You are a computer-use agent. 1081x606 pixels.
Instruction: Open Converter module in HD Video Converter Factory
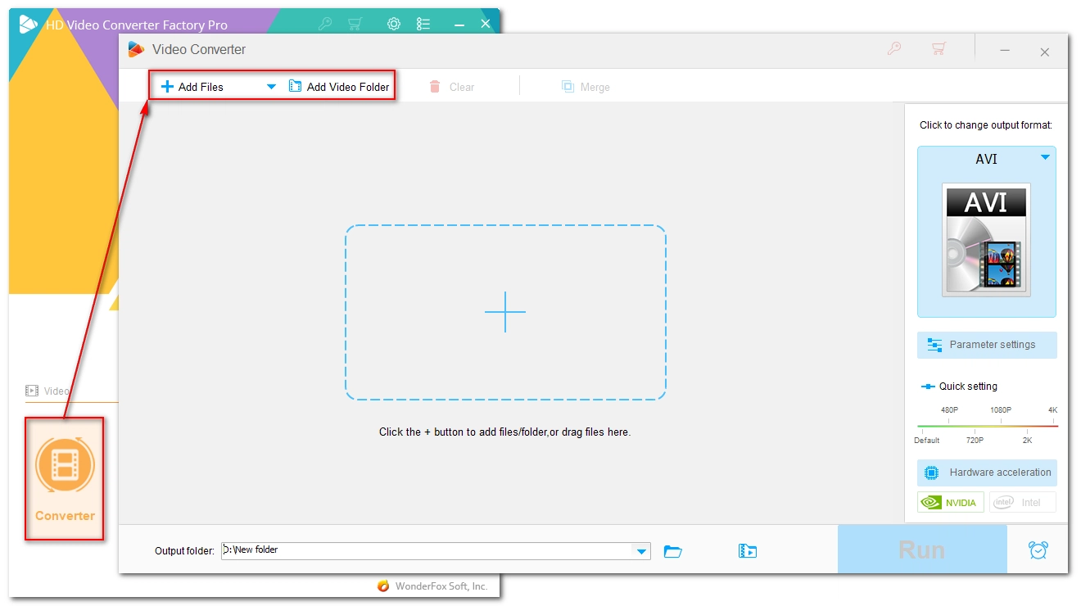tap(65, 479)
